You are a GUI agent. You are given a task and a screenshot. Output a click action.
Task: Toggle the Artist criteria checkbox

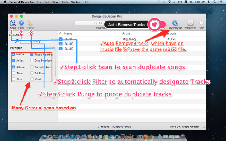pyautogui.click(x=14, y=61)
